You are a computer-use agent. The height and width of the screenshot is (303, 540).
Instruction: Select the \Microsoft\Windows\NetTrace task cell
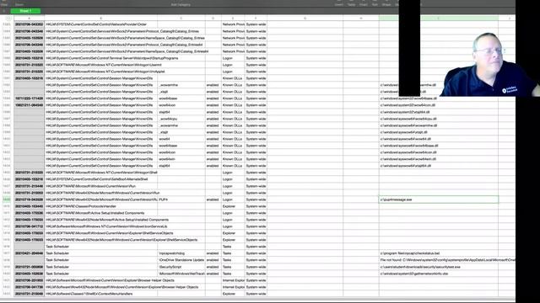(x=181, y=274)
